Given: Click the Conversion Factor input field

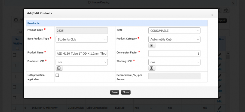Looking at the screenshot, I should 174,54.
